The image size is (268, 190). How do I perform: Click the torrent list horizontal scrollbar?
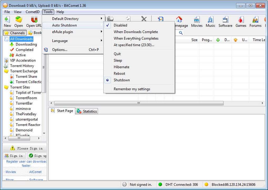139,103
